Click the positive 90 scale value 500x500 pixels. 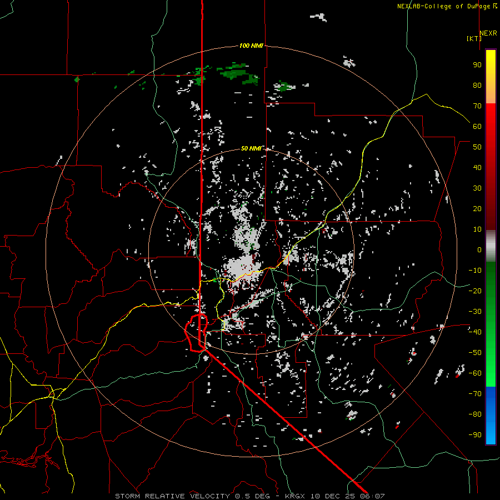pos(477,65)
